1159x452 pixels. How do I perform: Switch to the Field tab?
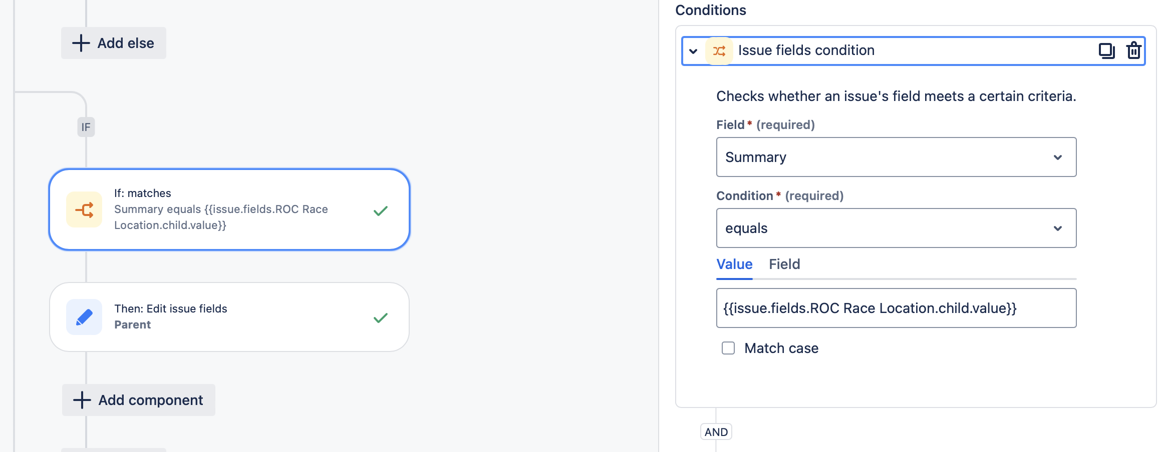(x=784, y=264)
